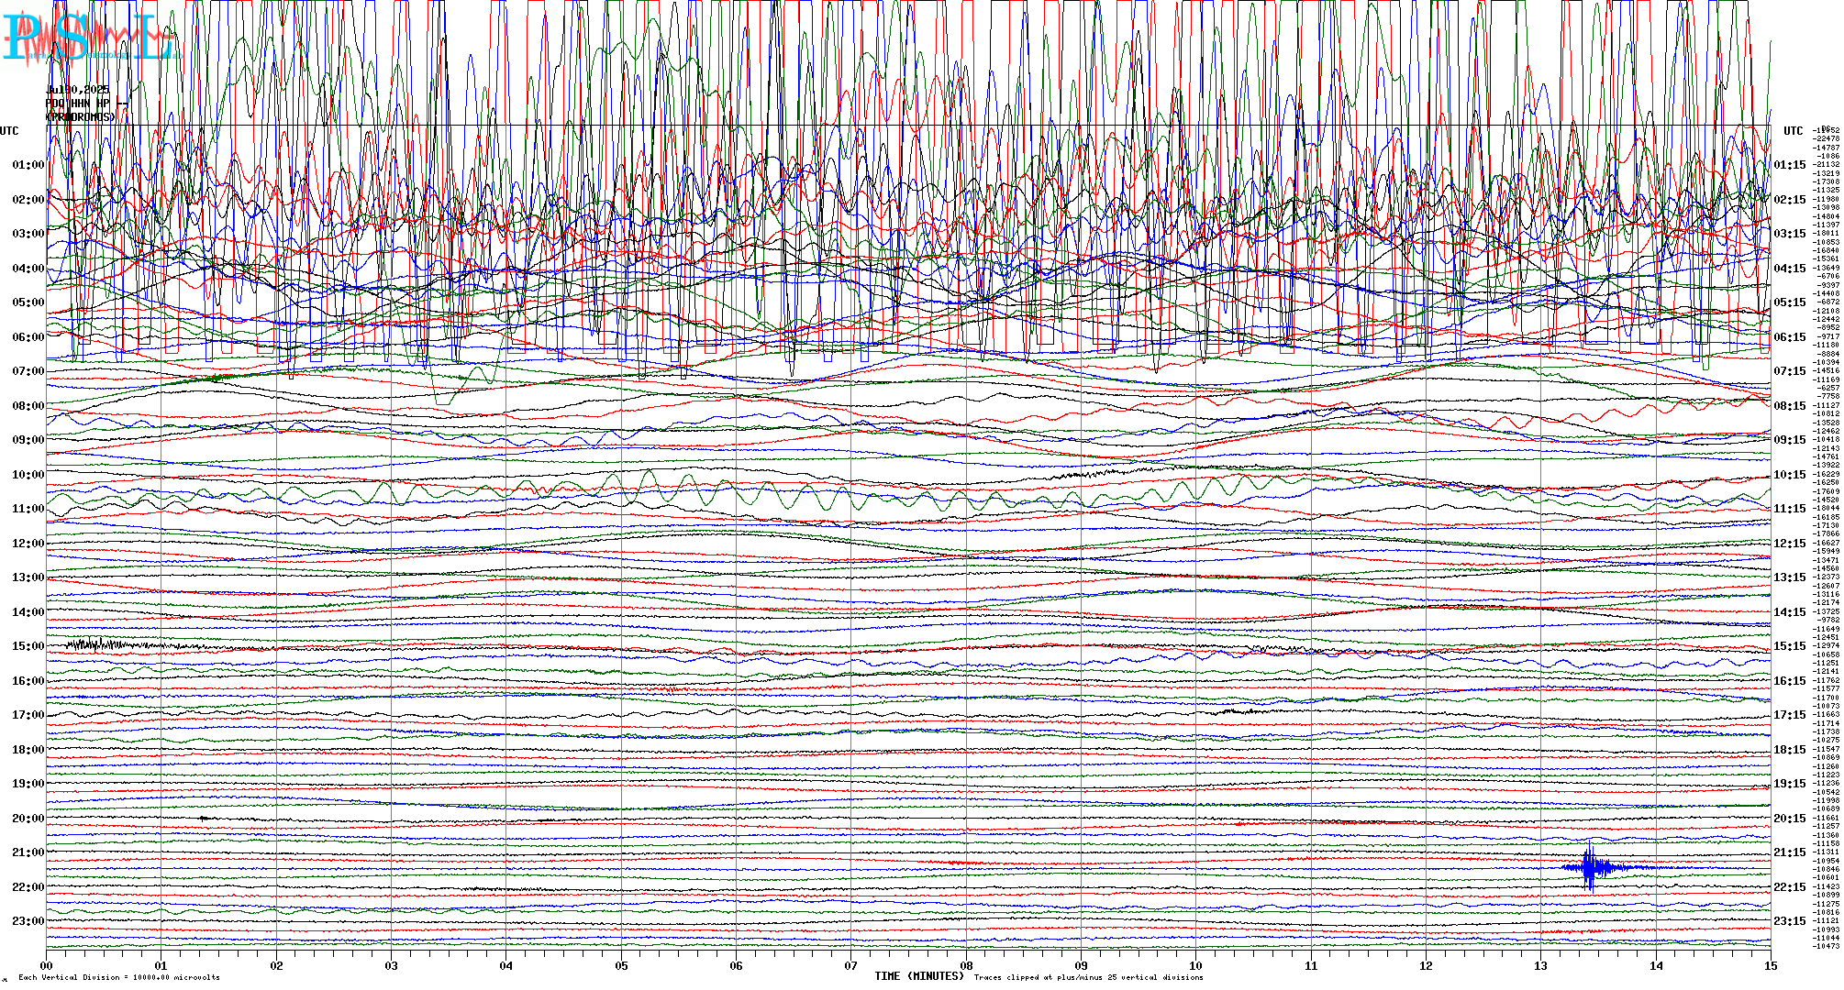Viewport: 1844px width, 990px height.
Task: Select the '14:00' hour label on the left
Action: click(x=28, y=612)
